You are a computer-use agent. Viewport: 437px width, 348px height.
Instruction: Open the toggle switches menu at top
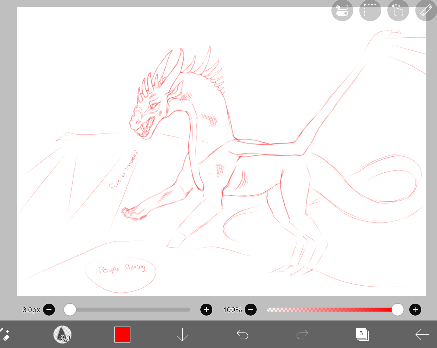342,10
